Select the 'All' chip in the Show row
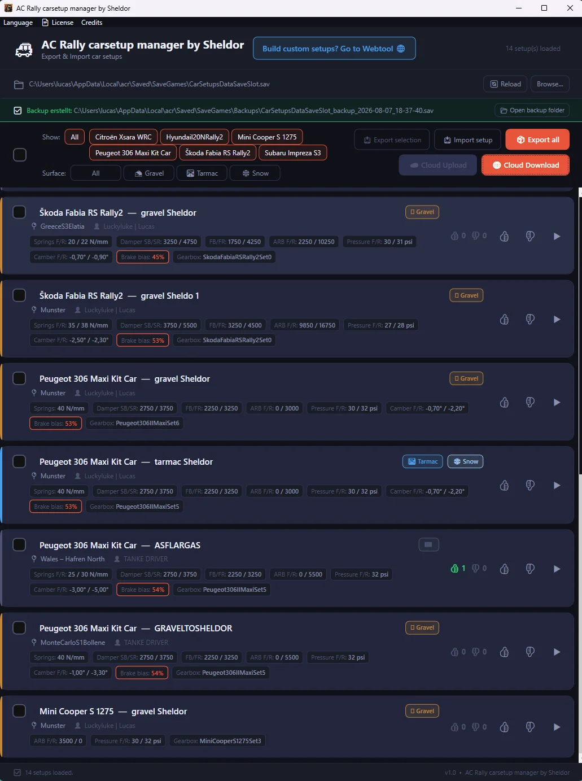Viewport: 582px width, 781px height. 75,137
